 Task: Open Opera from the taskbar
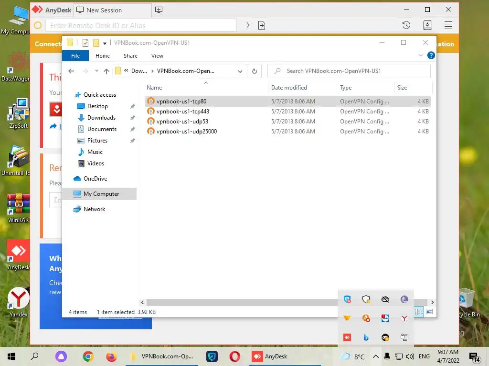coord(234,356)
